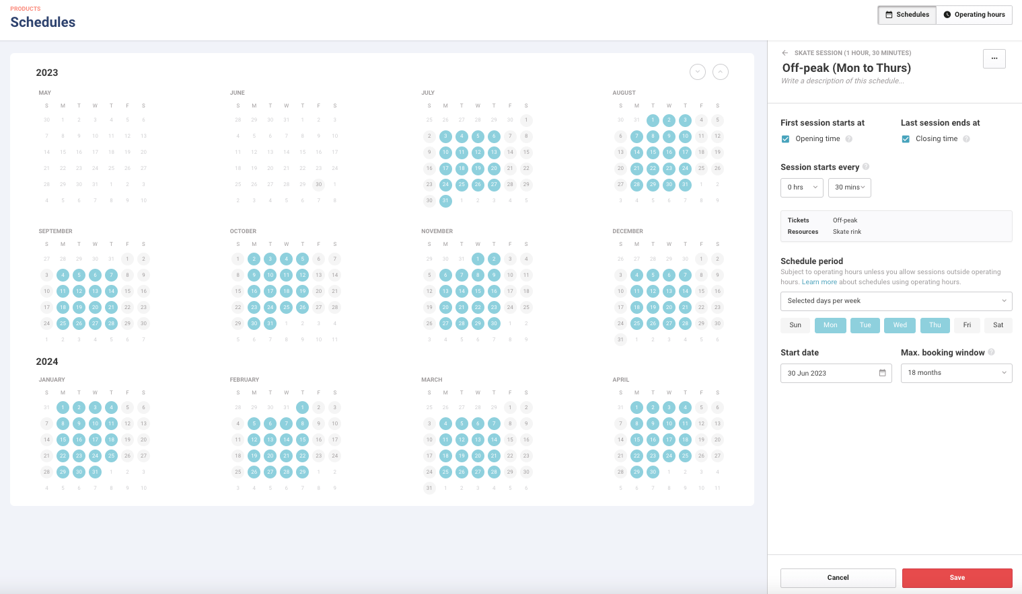This screenshot has height=594, width=1022.
Task: Click the Off-peak (Mon to Thurs) title
Action: coord(846,68)
